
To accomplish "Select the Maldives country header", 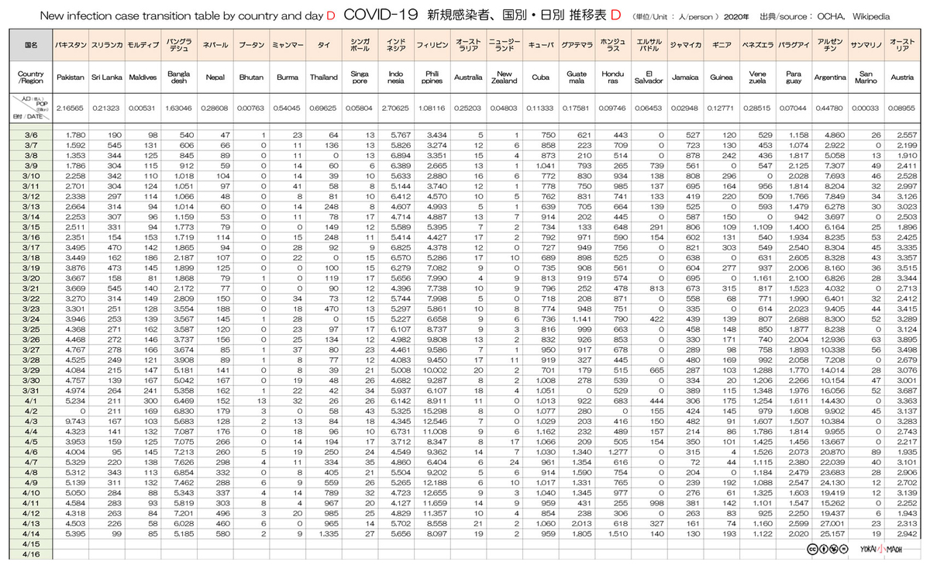I will 142,78.
